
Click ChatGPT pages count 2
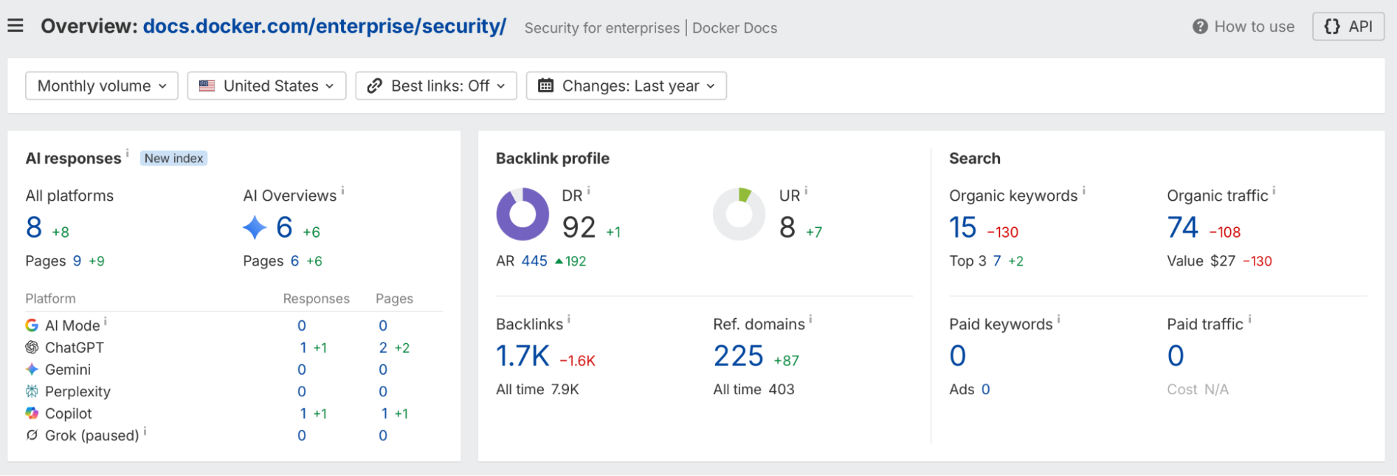(x=383, y=347)
